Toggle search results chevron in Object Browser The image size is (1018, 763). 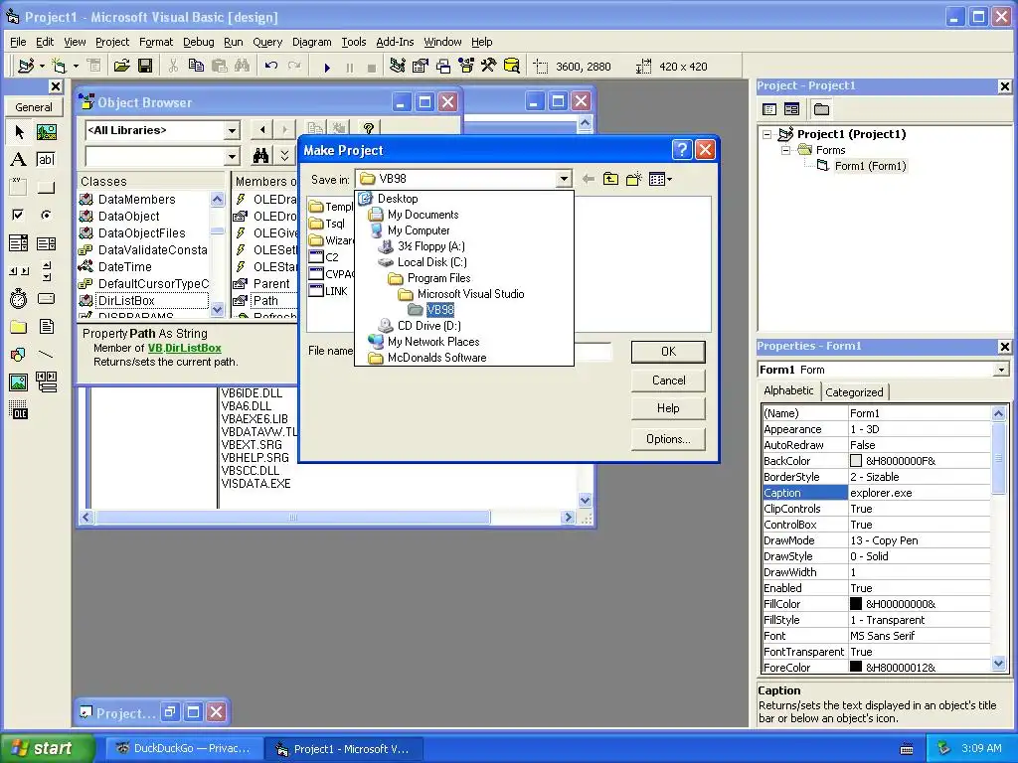[284, 156]
